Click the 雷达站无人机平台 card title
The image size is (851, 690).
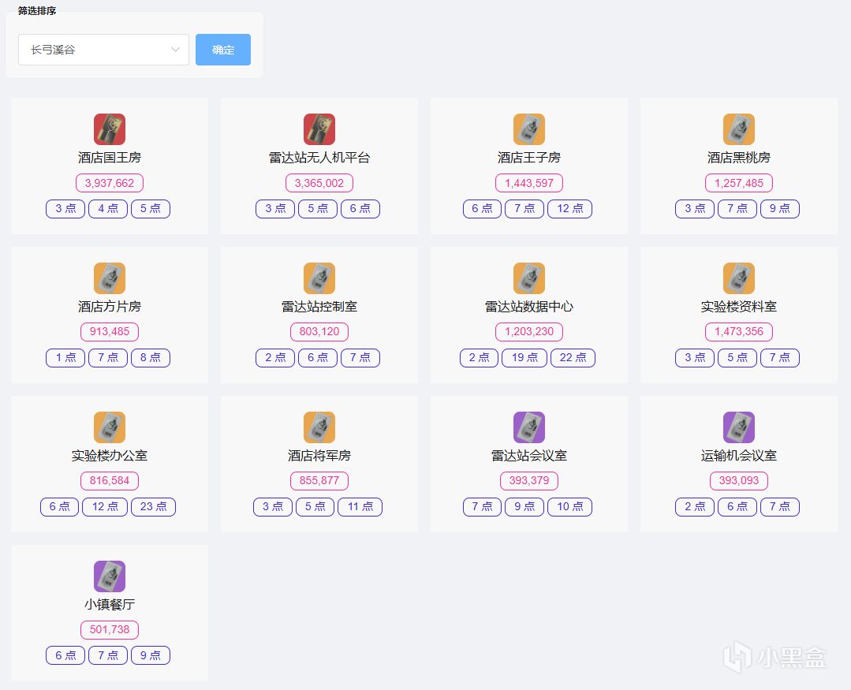[319, 157]
